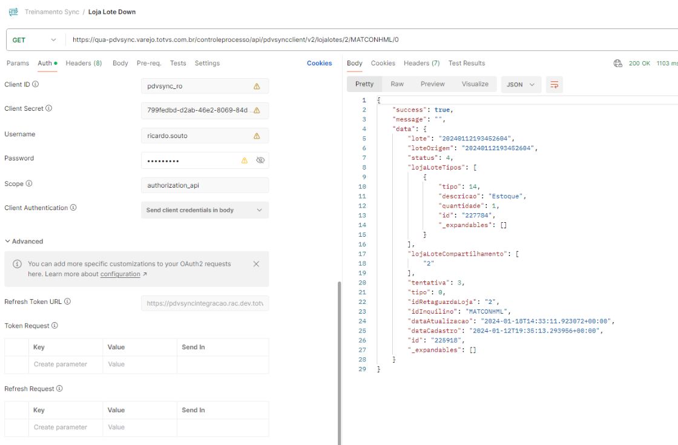Open the Test Results tab
Image resolution: width=678 pixels, height=445 pixels.
click(466, 64)
